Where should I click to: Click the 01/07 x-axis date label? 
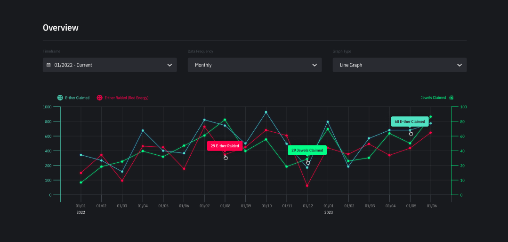204,205
